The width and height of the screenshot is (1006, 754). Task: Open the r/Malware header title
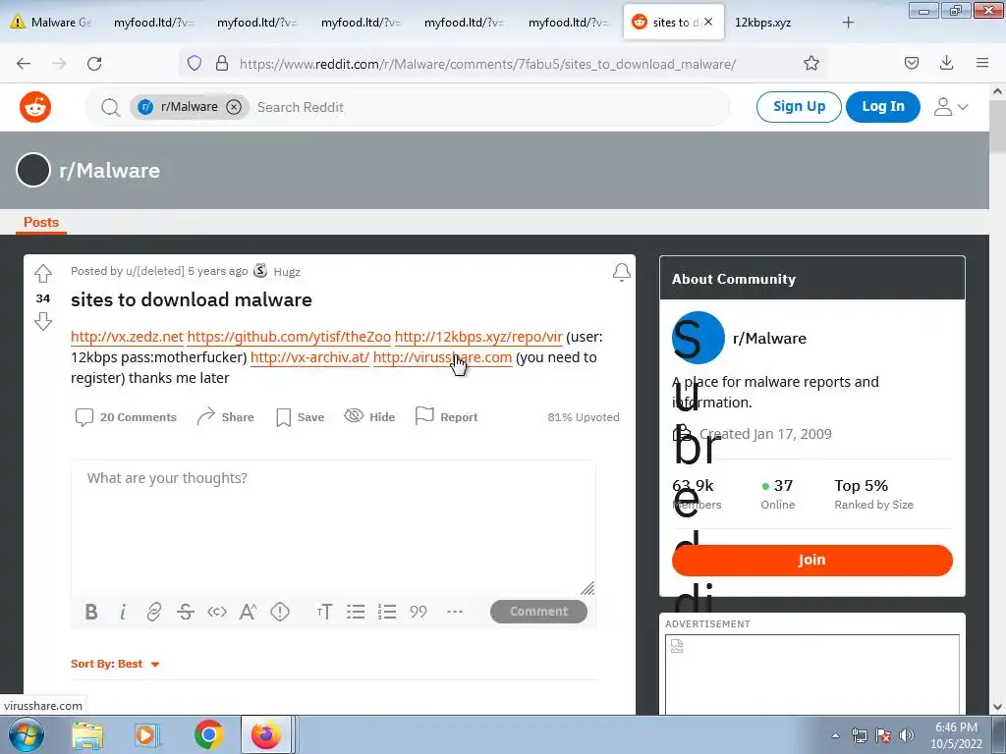point(110,171)
